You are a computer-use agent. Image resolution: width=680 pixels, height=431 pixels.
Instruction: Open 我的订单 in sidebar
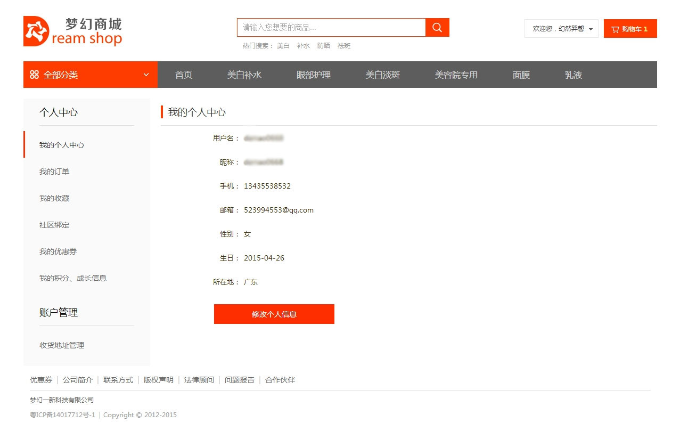click(x=54, y=172)
